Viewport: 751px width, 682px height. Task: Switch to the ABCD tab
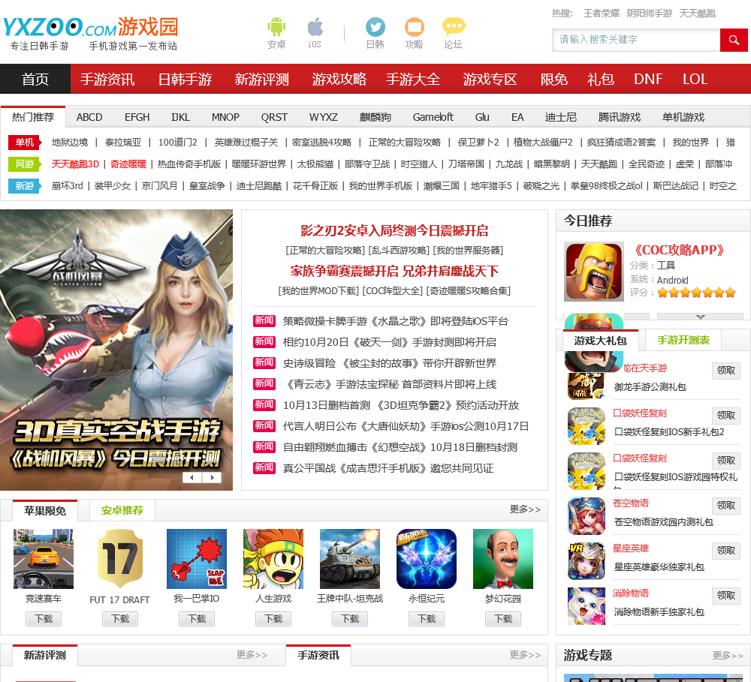click(89, 117)
